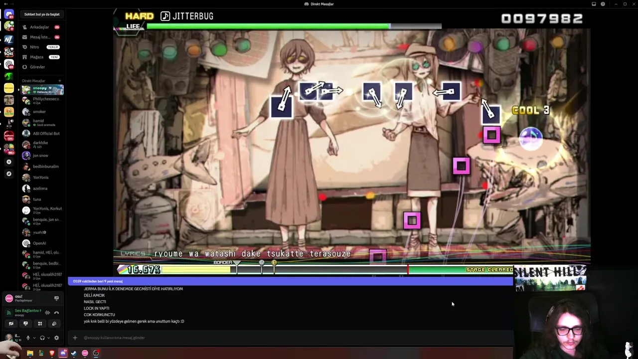Toggle headphone deafen
638x359 pixels.
tap(42, 338)
